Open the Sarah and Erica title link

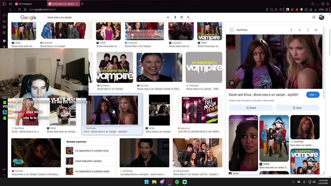coord(264,95)
